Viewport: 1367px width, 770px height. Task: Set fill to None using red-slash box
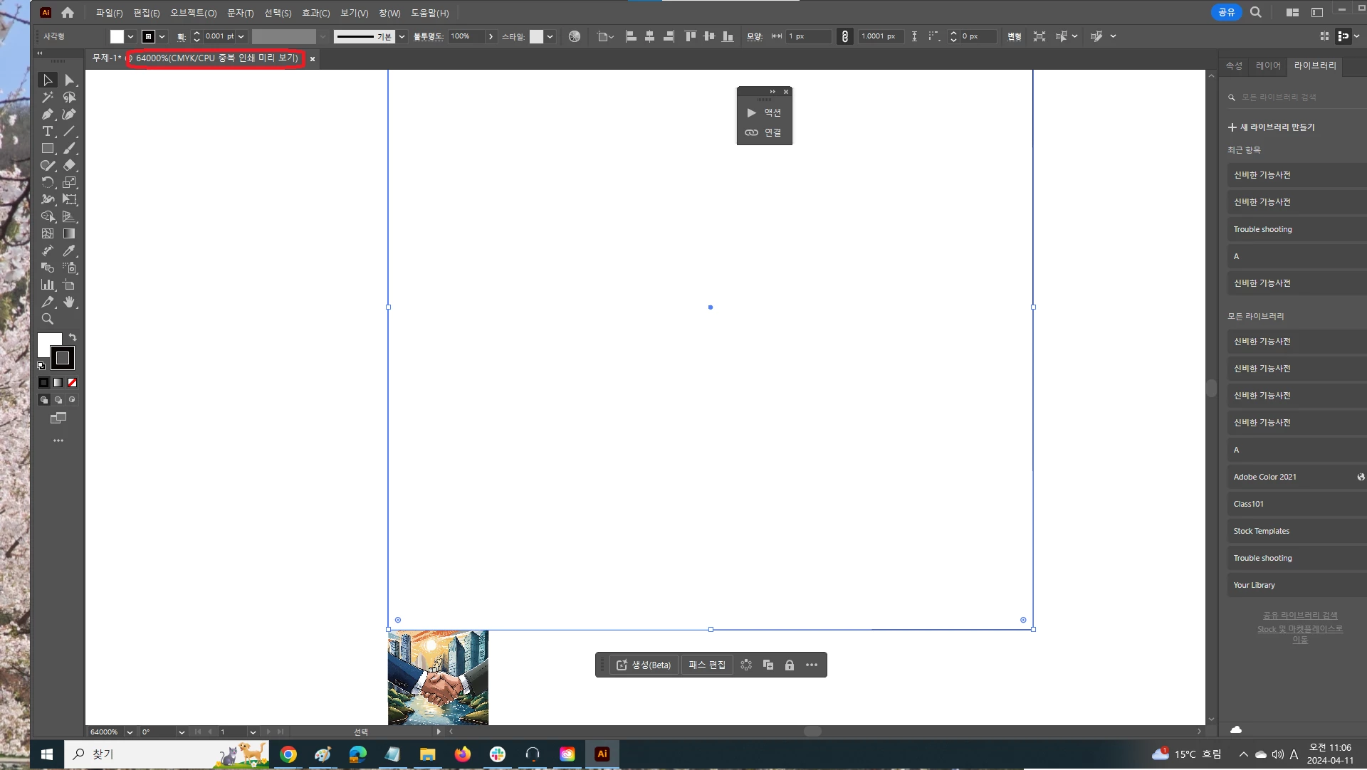pos(72,383)
